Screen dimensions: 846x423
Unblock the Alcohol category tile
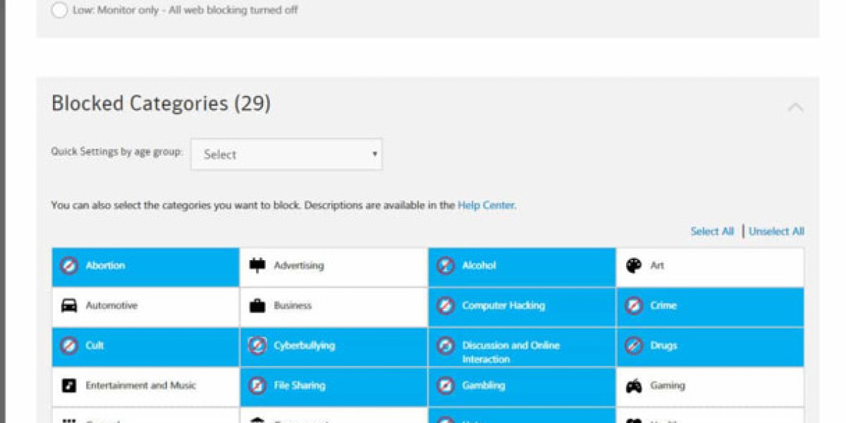point(522,266)
